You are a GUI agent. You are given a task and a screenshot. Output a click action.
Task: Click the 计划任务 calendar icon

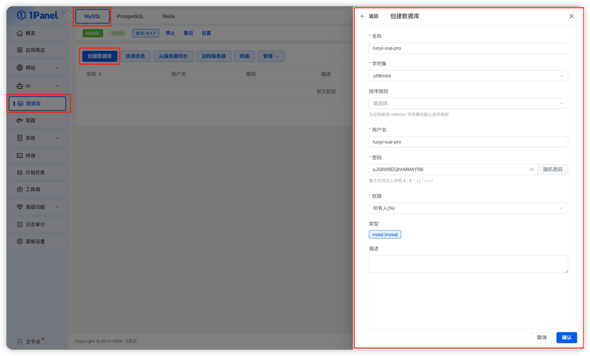[20, 172]
